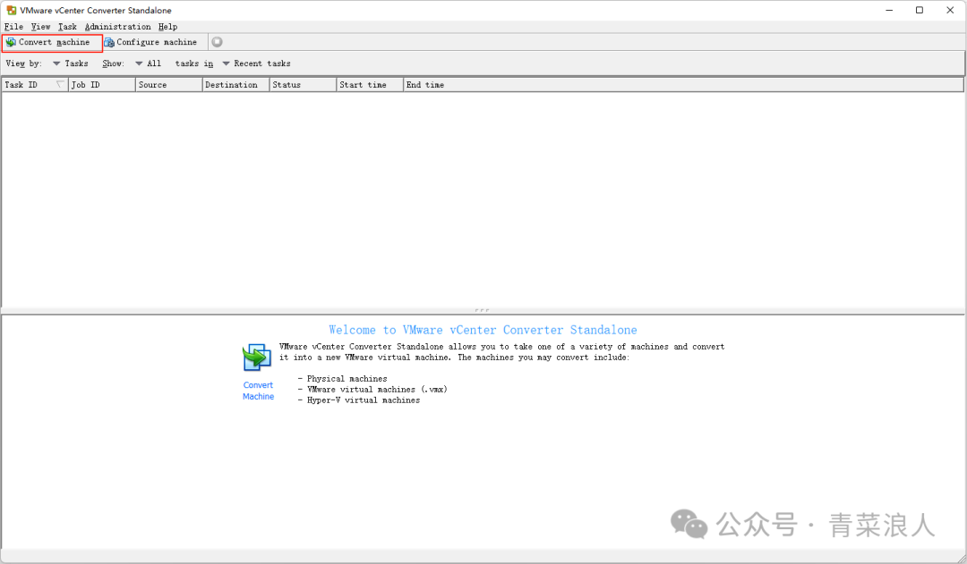Click the VMware Converter title bar icon
This screenshot has width=967, height=564.
tap(11, 11)
